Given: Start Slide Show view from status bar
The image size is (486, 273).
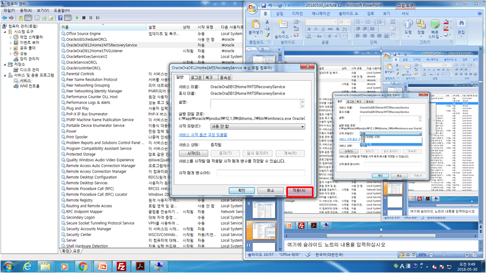Looking at the screenshot, I should (414, 255).
